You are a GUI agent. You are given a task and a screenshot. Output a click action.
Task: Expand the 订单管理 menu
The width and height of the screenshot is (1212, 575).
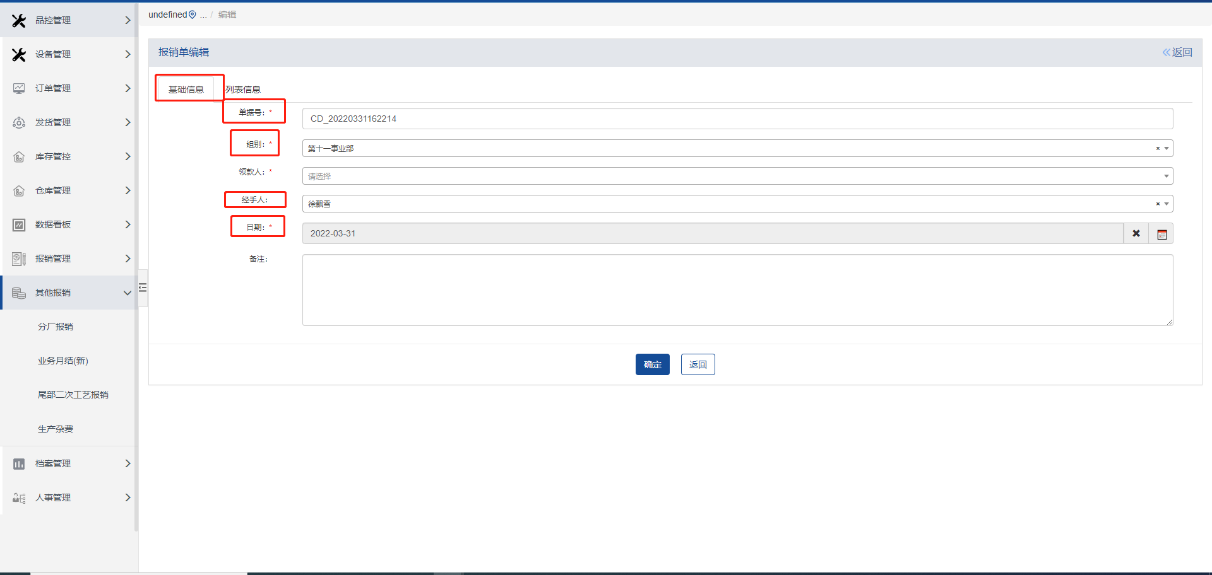tap(127, 88)
